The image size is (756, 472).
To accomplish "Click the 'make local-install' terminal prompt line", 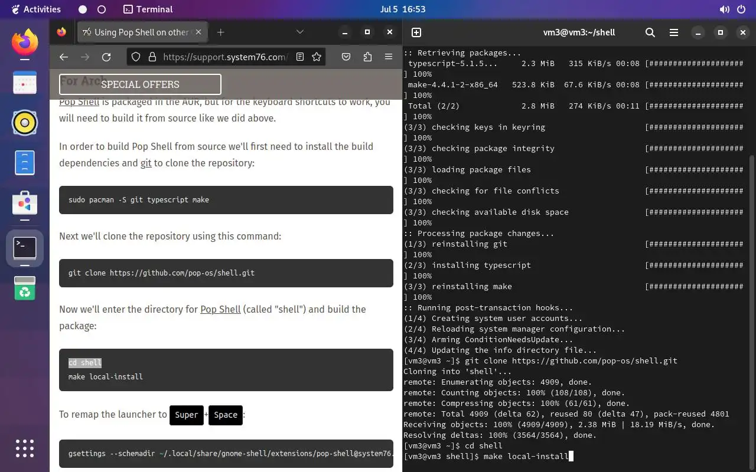I will (488, 456).
